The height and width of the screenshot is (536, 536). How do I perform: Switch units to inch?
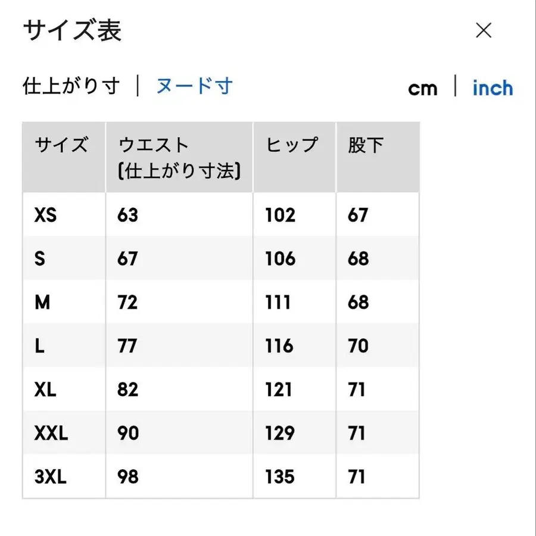coord(492,88)
